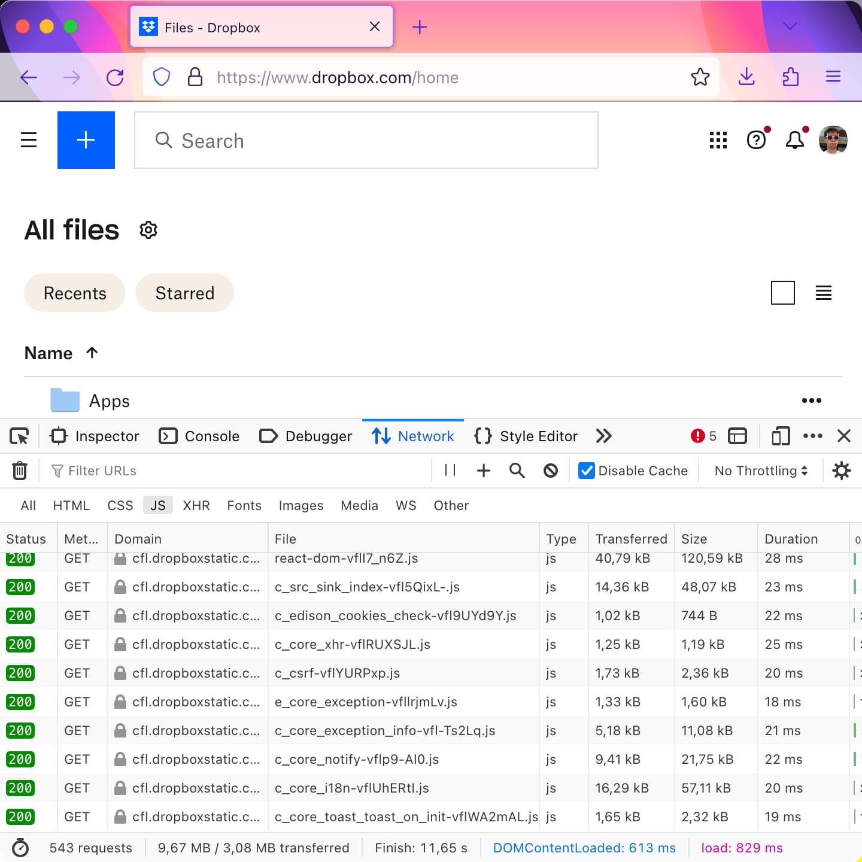Toggle responsive design mode
This screenshot has width=862, height=862.
pos(780,436)
